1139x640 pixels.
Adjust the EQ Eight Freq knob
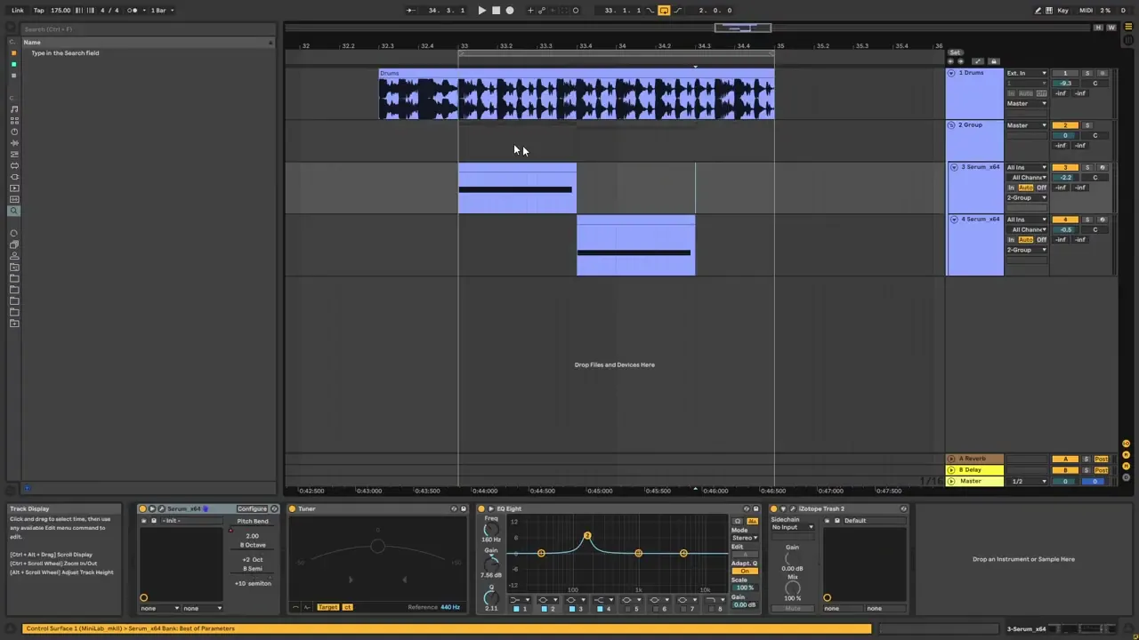(x=491, y=530)
